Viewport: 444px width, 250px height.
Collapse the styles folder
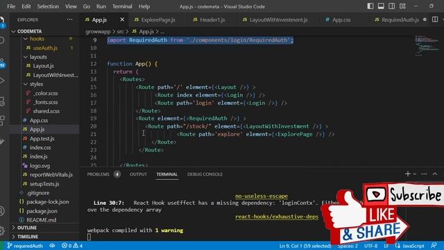[36, 84]
